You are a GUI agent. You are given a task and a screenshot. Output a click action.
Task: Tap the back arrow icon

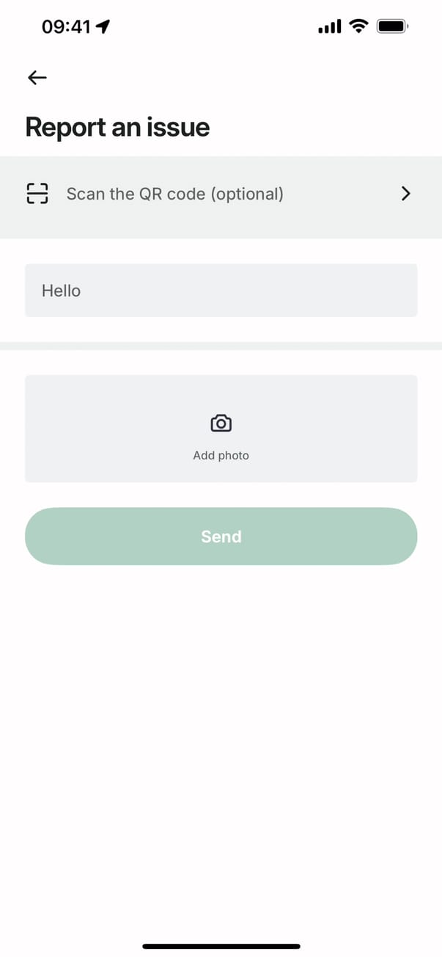(x=37, y=77)
